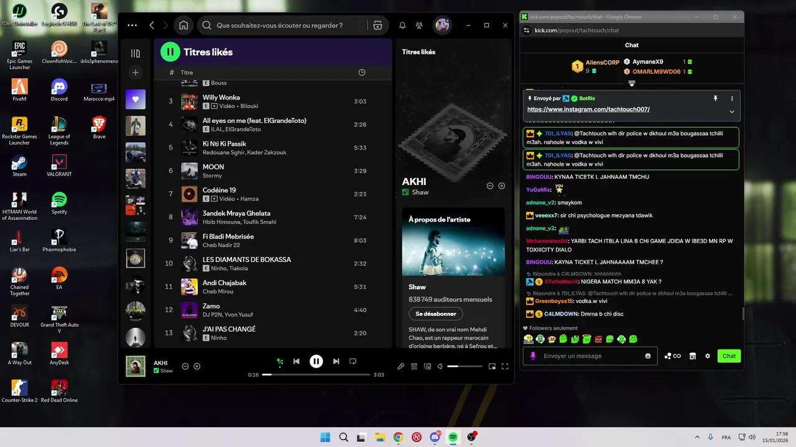This screenshot has height=447, width=796.
Task: Open Kick chat shop icon
Action: tap(692, 356)
